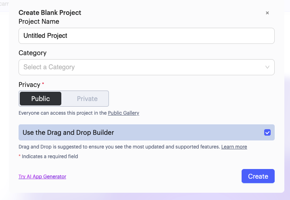Screen dimensions: 290x200
Task: Click the 'Privacy' field label
Action: pyautogui.click(x=29, y=85)
